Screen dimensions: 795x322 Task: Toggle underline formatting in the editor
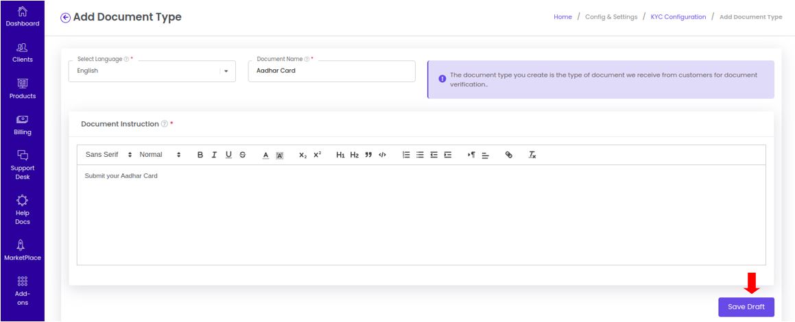coord(228,155)
